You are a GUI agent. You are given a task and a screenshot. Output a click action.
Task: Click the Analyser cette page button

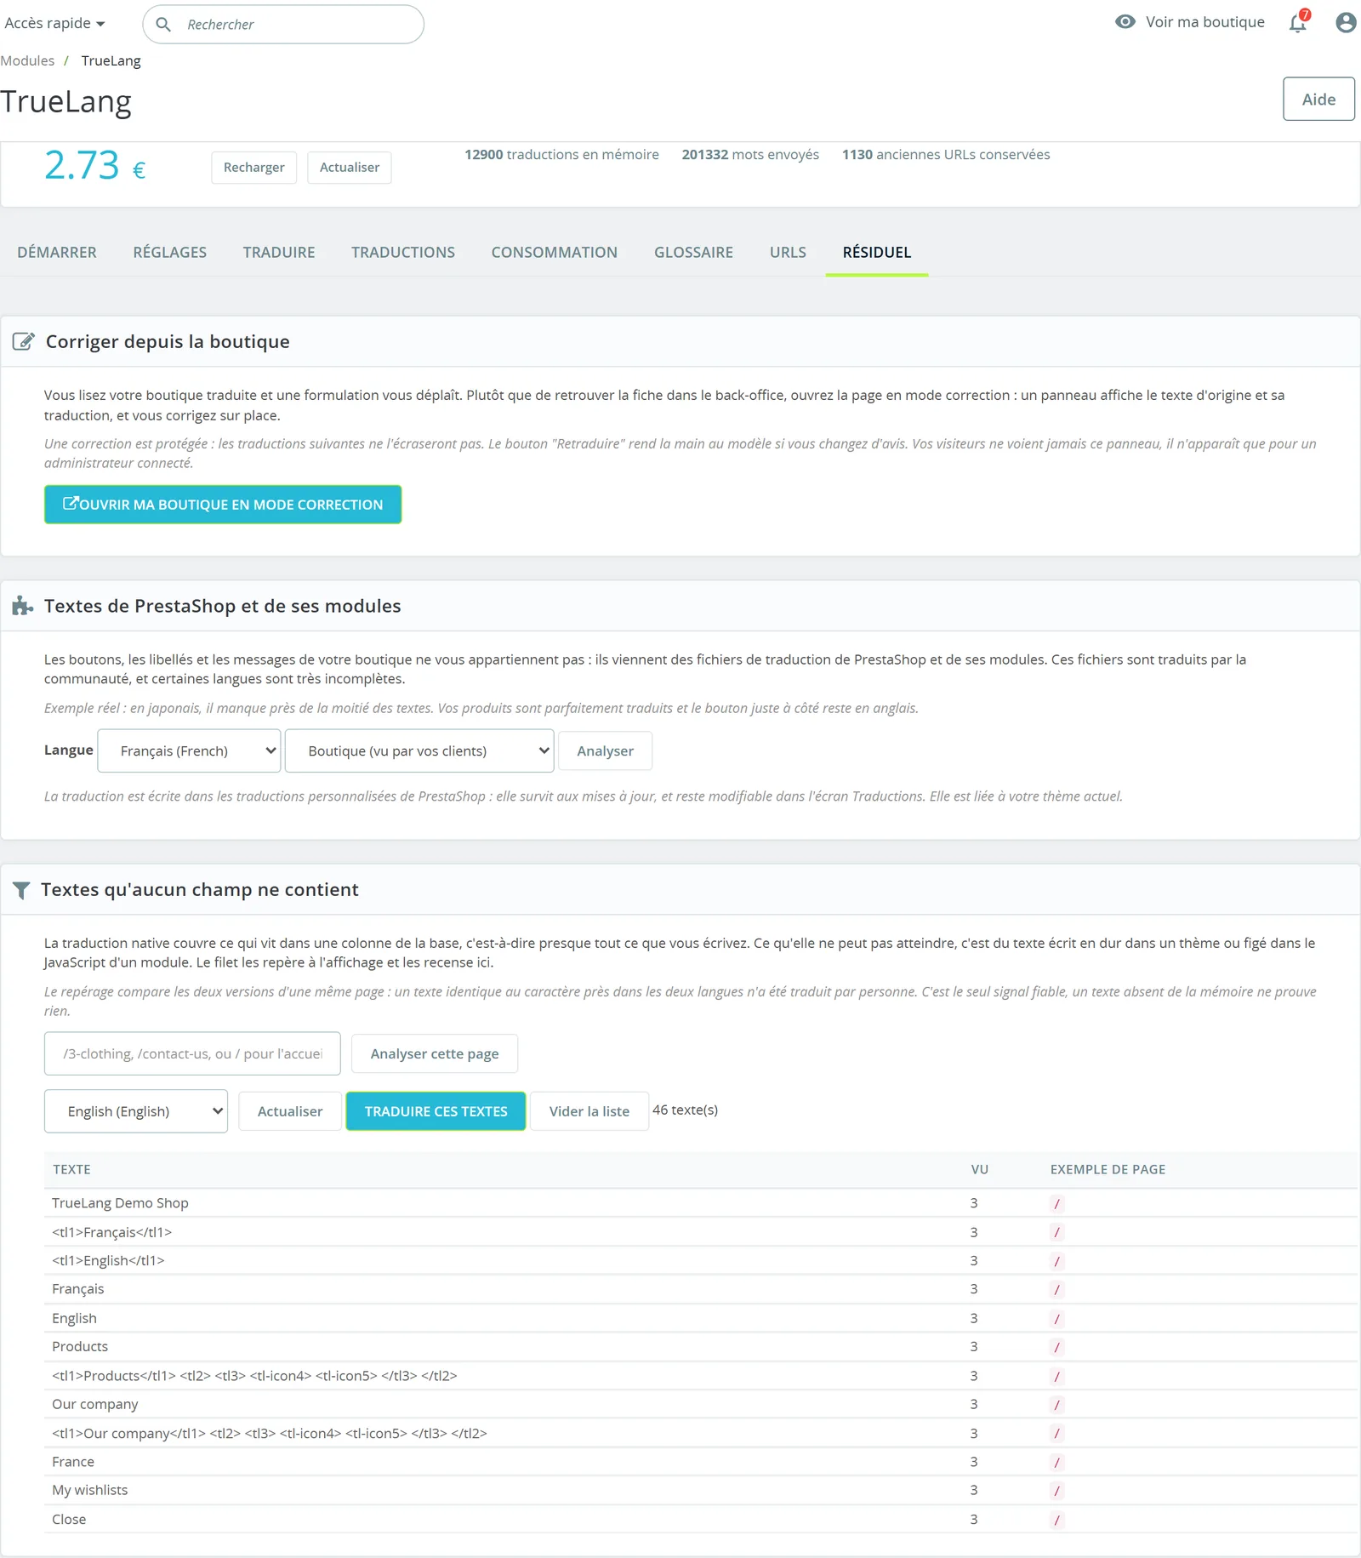[435, 1053]
